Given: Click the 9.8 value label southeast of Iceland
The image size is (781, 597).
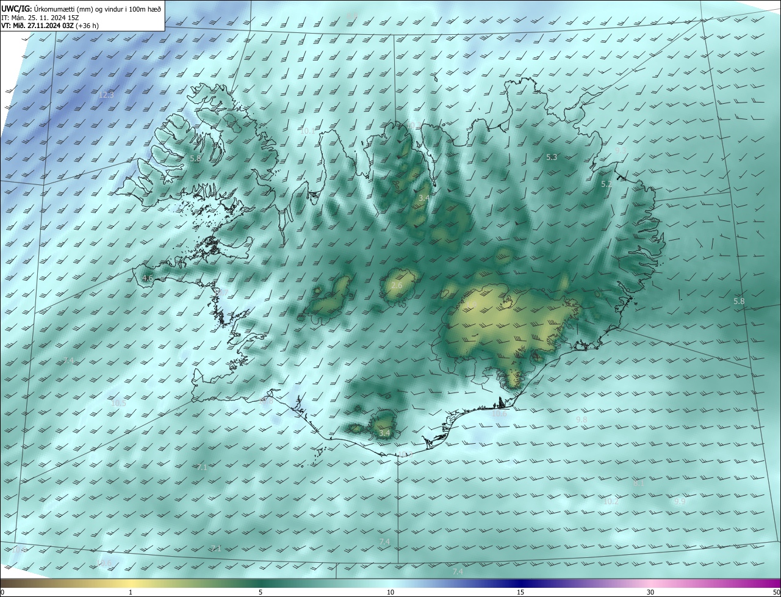Looking at the screenshot, I should click(x=581, y=420).
